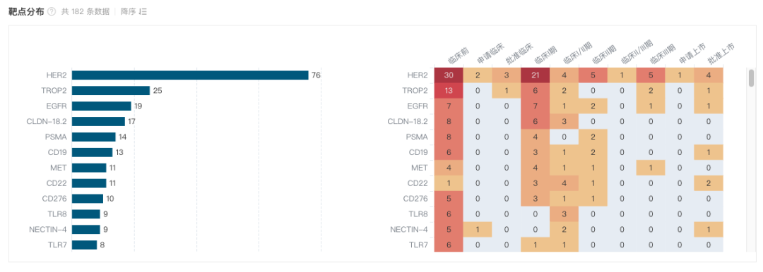The height and width of the screenshot is (272, 763).
Task: Click the heatmap vertical scrollbar thumb
Action: (x=751, y=78)
